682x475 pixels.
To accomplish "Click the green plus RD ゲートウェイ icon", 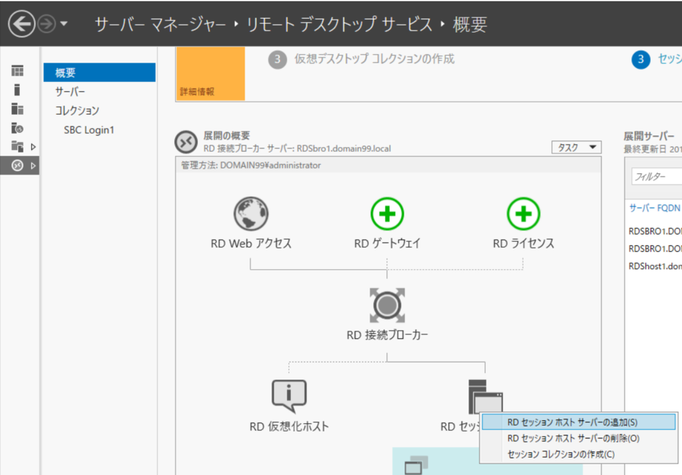I will 387,214.
